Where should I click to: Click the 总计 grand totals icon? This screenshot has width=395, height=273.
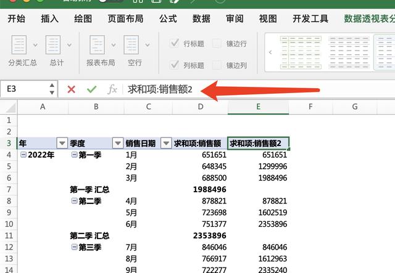pyautogui.click(x=56, y=46)
